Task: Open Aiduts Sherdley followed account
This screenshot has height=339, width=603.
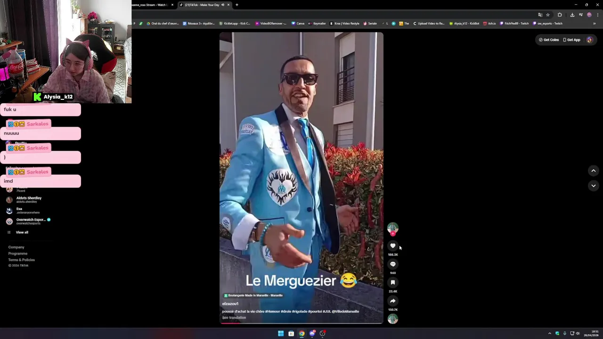Action: 24,200
